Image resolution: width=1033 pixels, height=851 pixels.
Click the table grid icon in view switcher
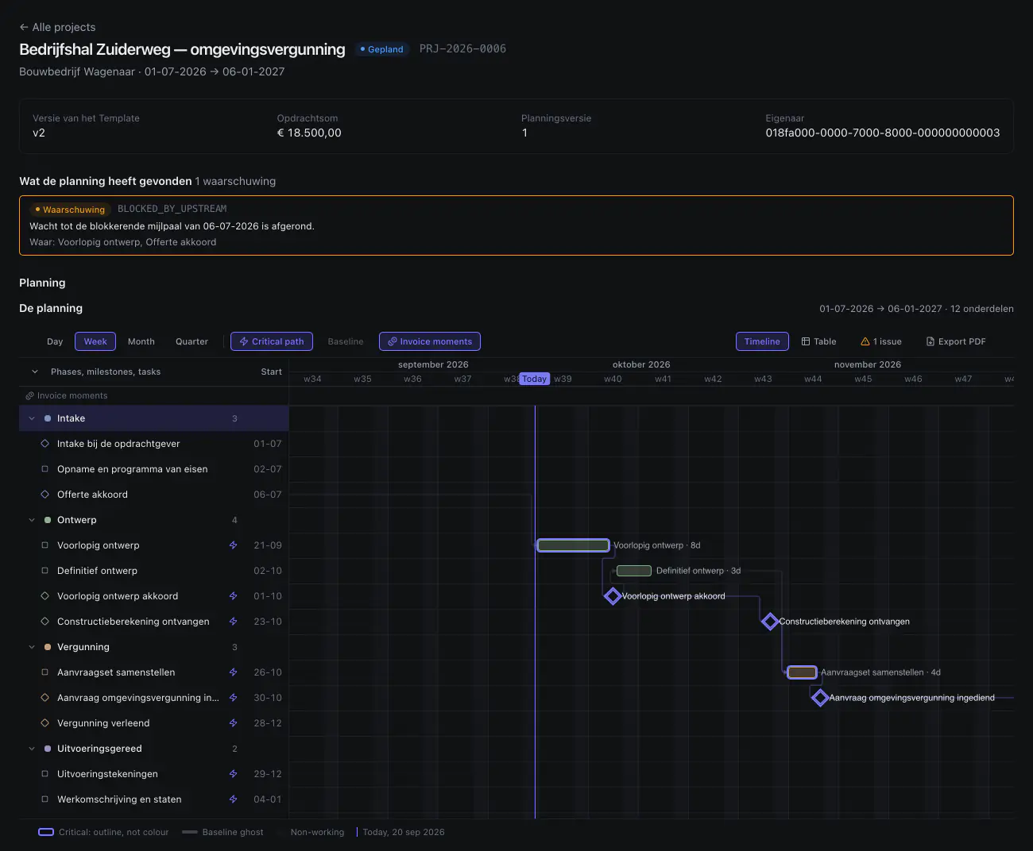point(806,341)
